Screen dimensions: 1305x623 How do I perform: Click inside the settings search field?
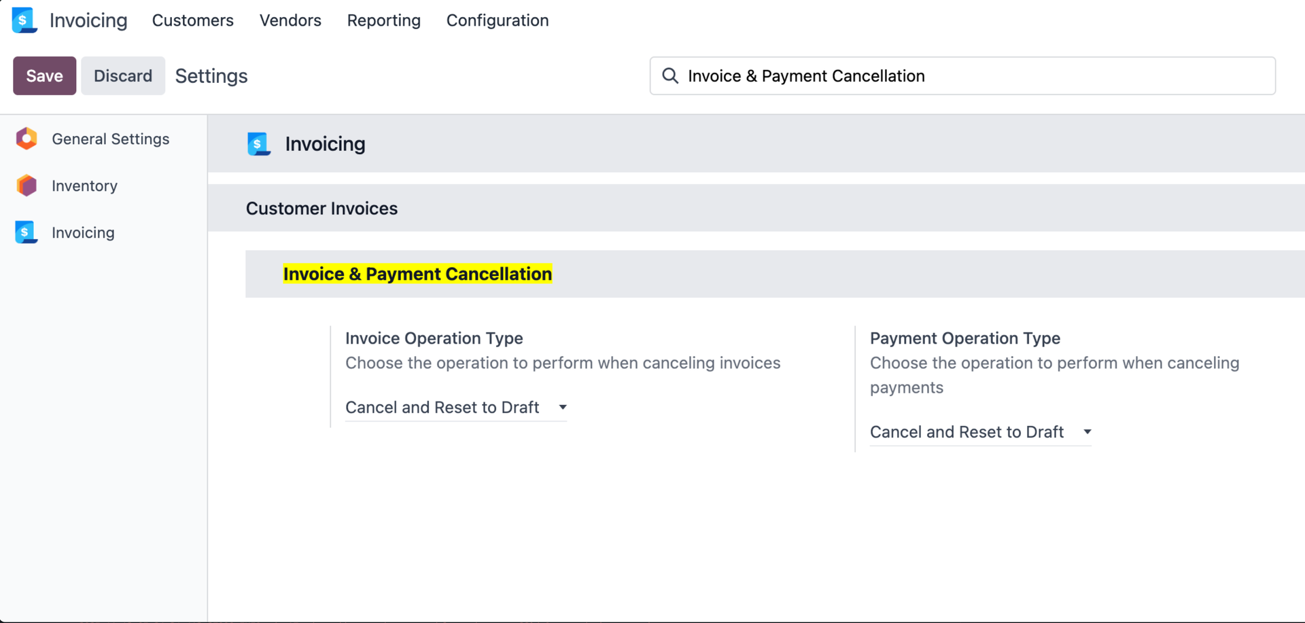pyautogui.click(x=884, y=75)
